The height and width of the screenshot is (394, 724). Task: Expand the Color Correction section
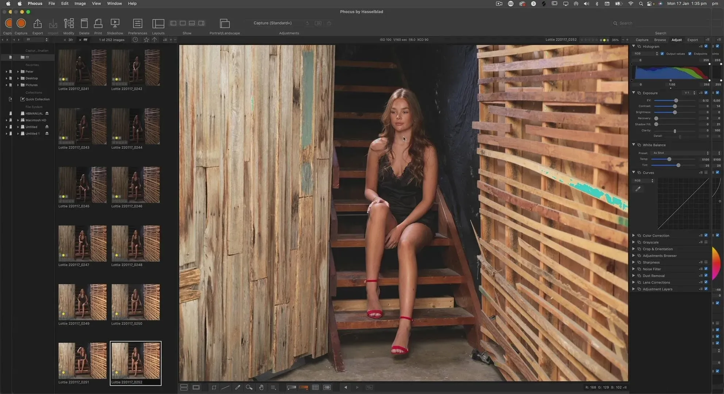pyautogui.click(x=633, y=235)
